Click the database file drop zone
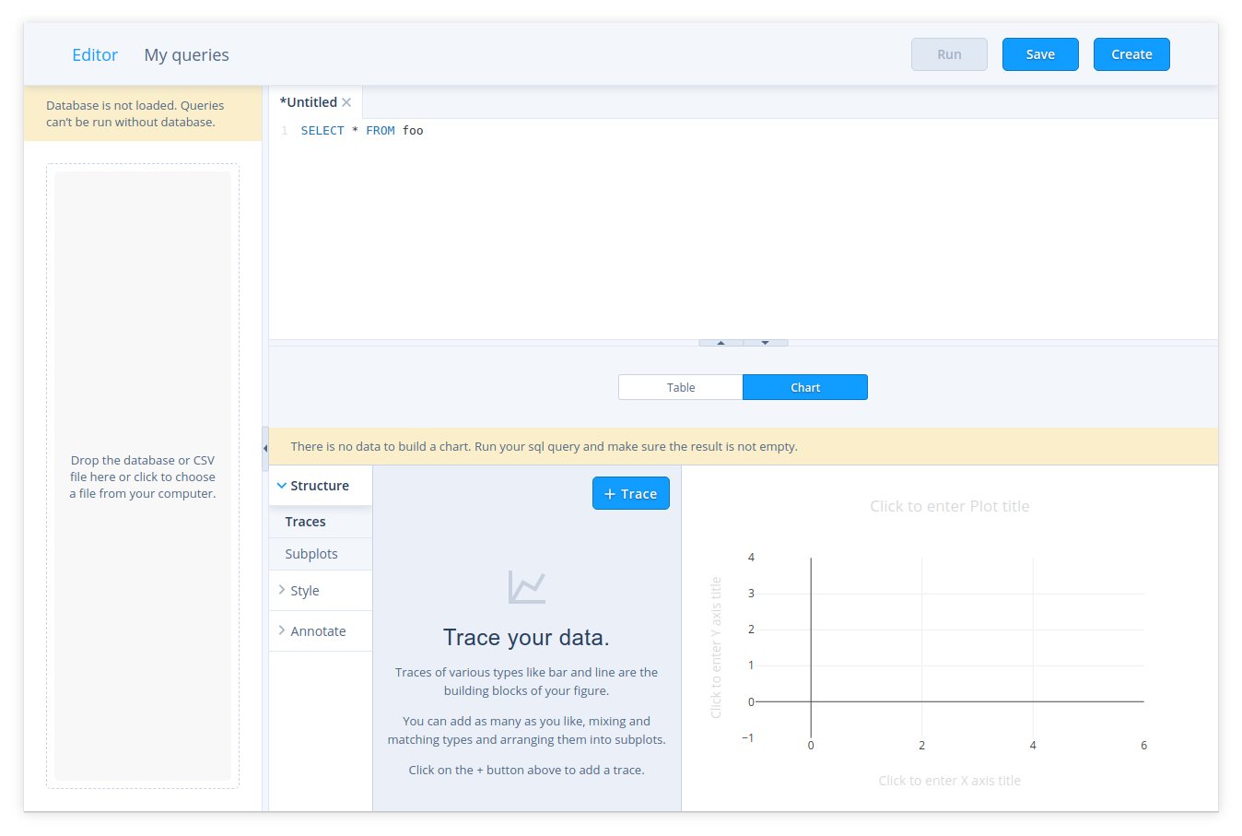The width and height of the screenshot is (1242, 836). tap(143, 477)
